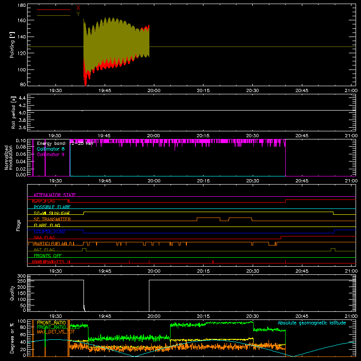Click the 160 tick on Pointing axis
The height and width of the screenshot is (361, 361).
click(x=22, y=20)
